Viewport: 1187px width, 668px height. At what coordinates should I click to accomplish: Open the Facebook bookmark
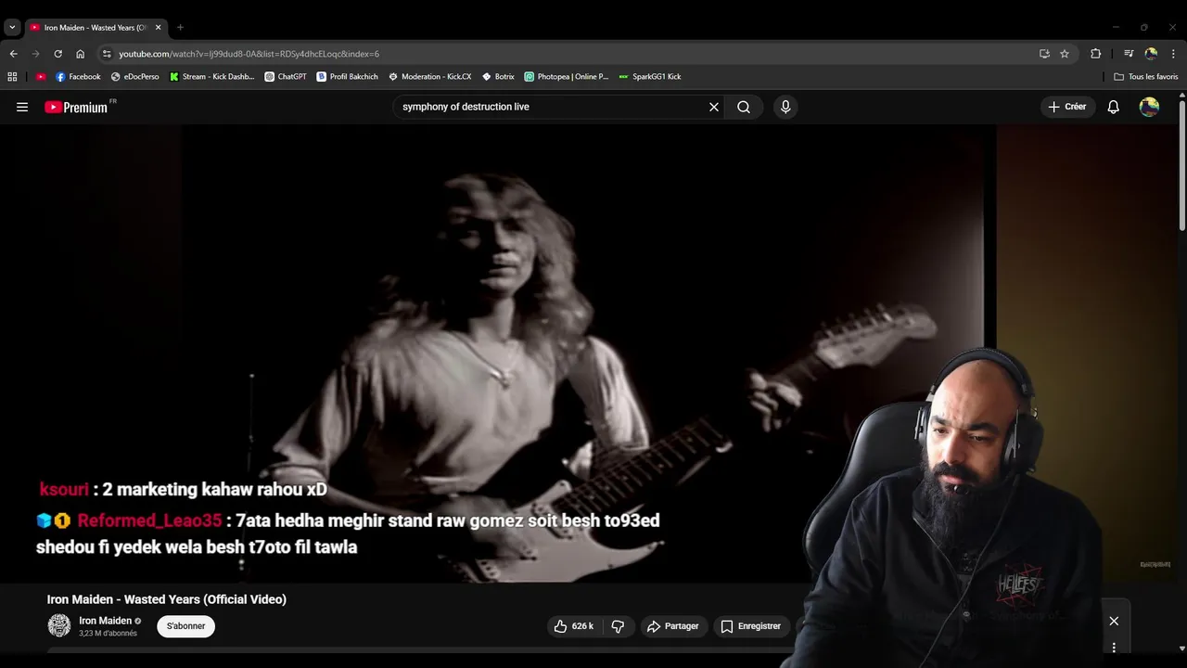coord(78,77)
